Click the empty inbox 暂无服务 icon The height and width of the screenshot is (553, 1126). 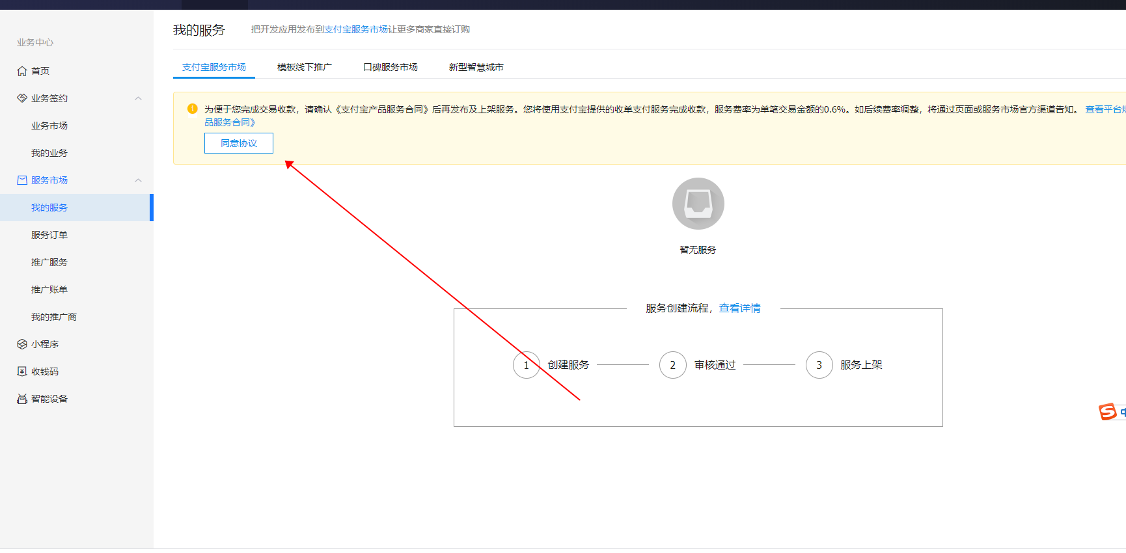pyautogui.click(x=698, y=204)
